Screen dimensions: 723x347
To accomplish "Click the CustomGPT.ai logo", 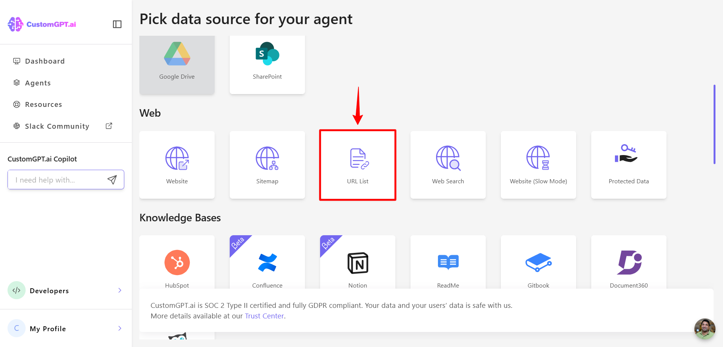I will 42,24.
